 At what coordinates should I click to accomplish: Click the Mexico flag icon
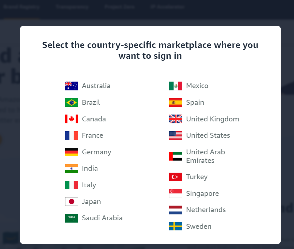click(x=176, y=86)
